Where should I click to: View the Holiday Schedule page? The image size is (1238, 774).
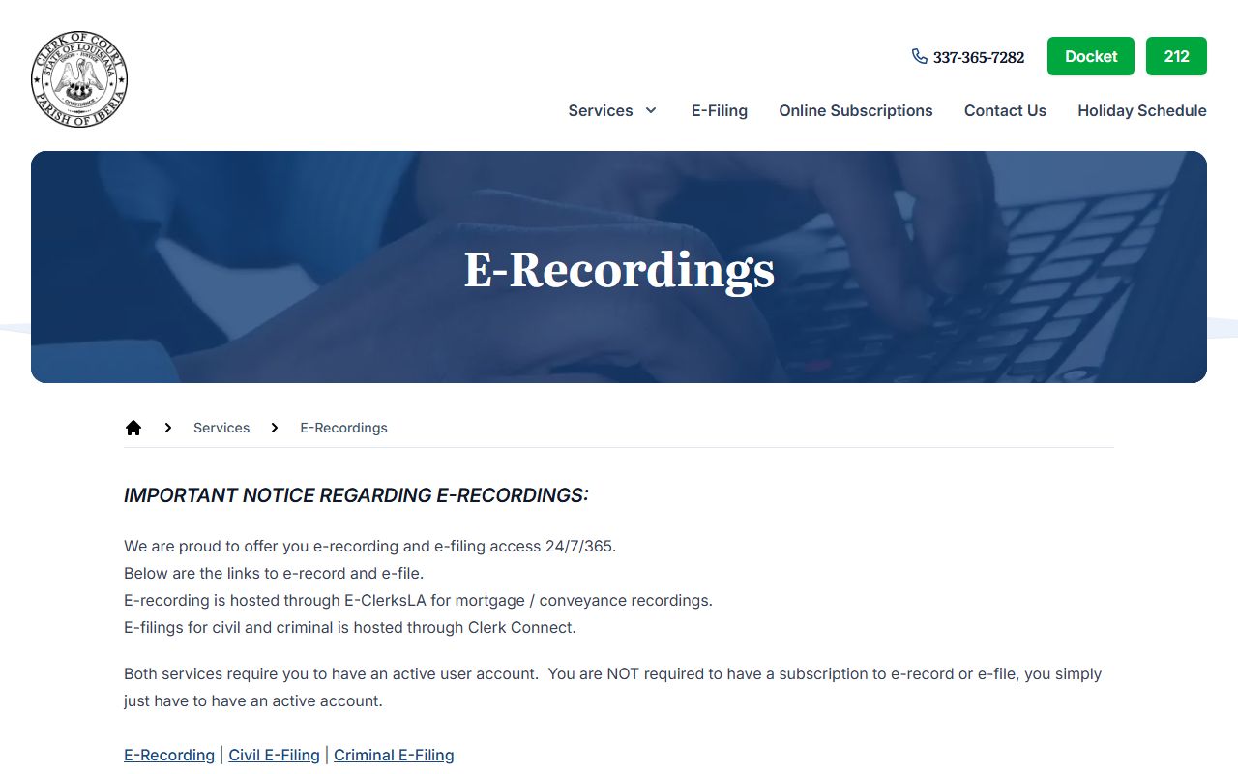click(x=1142, y=110)
